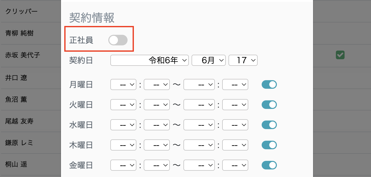This screenshot has height=177, width=371.
Task: Disable the 木曜日 availability toggle
Action: pyautogui.click(x=269, y=145)
